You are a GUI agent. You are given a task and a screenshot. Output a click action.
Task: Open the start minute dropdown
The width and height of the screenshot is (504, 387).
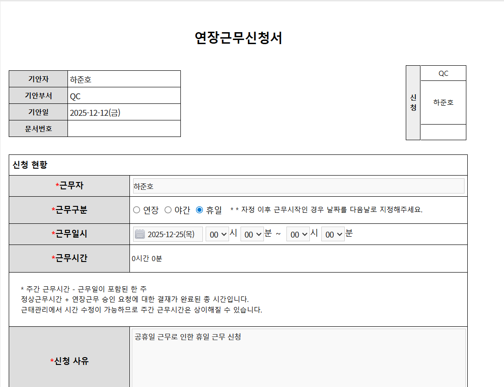[252, 234]
